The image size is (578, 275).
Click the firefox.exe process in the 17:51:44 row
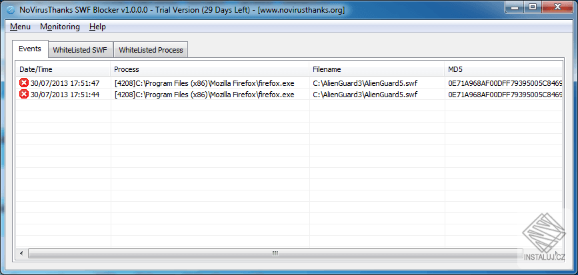[204, 95]
